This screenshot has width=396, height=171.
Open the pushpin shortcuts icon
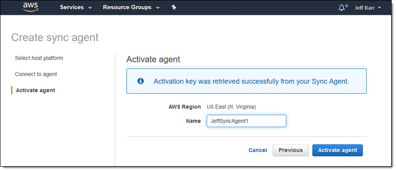174,7
